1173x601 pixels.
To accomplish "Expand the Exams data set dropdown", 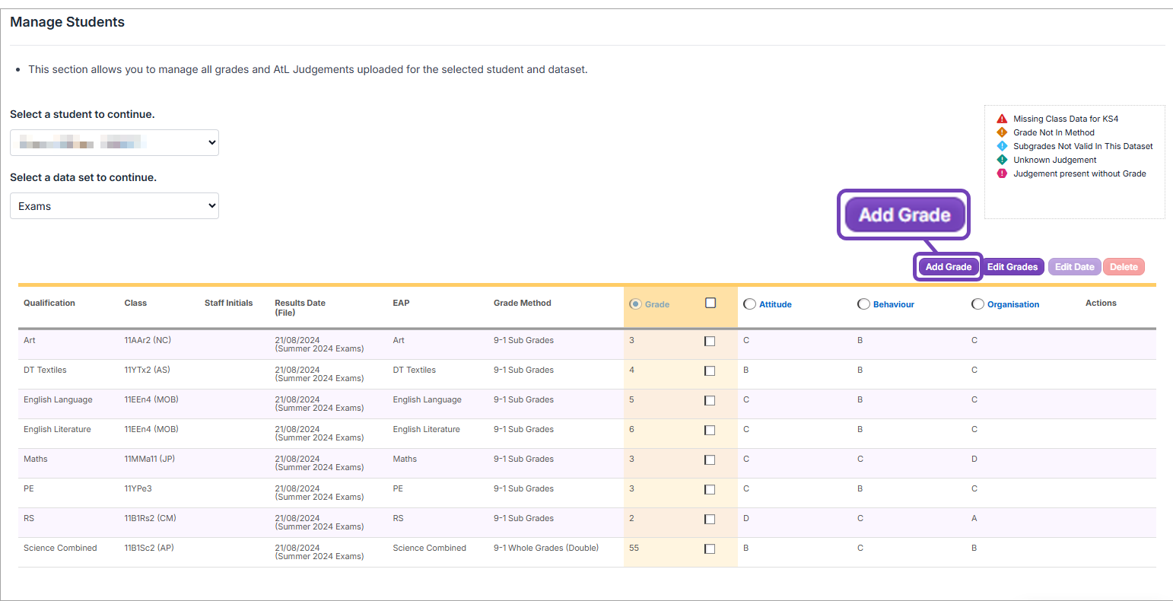I will [114, 206].
